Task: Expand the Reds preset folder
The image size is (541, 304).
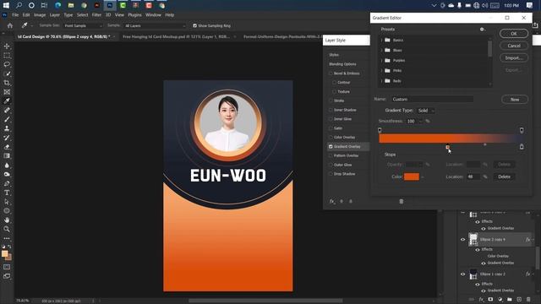Action: tap(381, 81)
